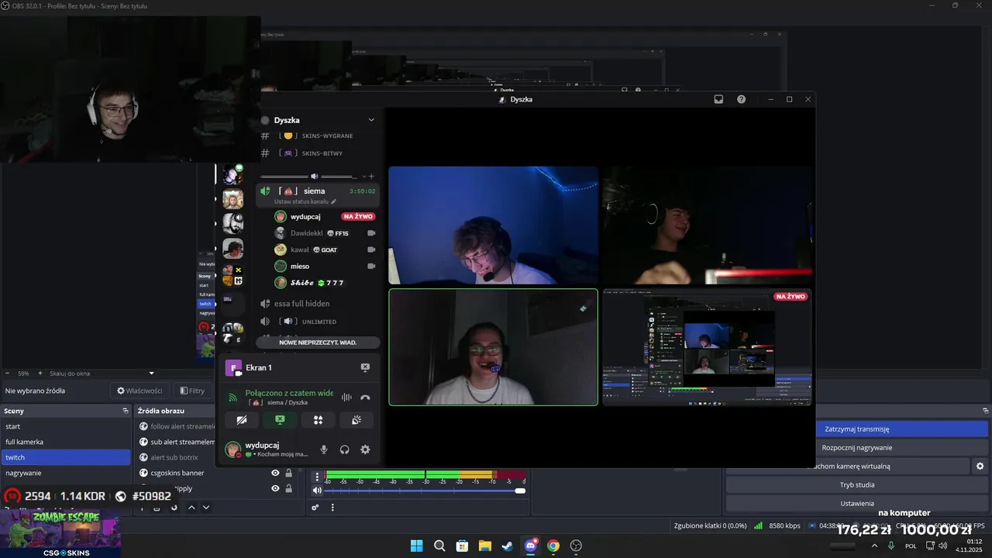This screenshot has height=558, width=992.
Task: Start the virtual camera button
Action: click(x=848, y=466)
